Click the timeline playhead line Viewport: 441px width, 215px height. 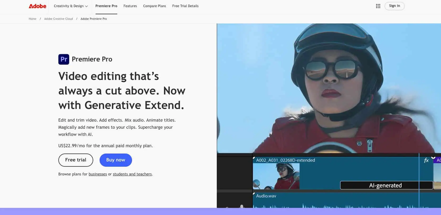point(419,181)
